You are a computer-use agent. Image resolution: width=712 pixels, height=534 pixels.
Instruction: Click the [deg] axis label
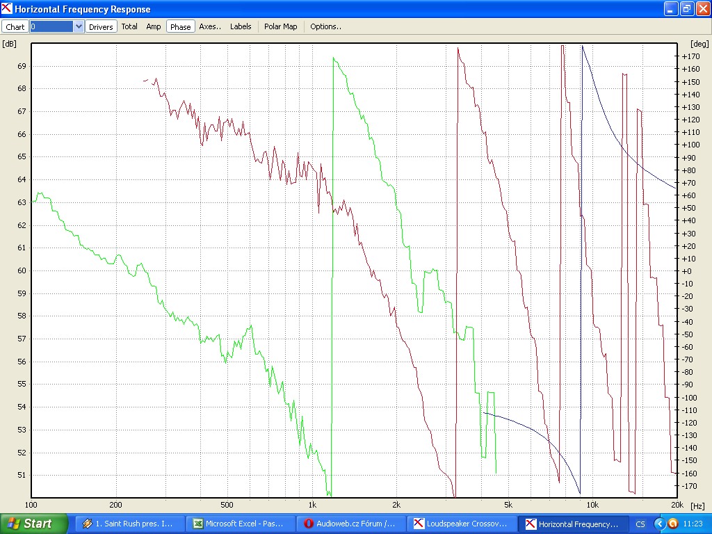pyautogui.click(x=699, y=44)
